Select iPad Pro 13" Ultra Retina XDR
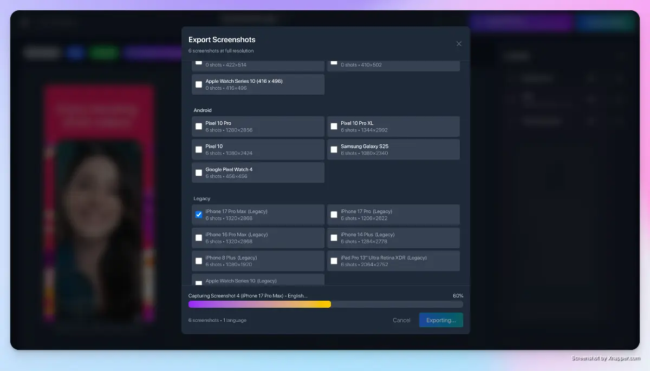The height and width of the screenshot is (371, 650). (334, 261)
